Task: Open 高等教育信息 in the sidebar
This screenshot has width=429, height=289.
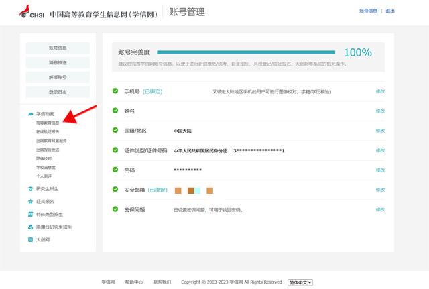Action: click(x=48, y=123)
